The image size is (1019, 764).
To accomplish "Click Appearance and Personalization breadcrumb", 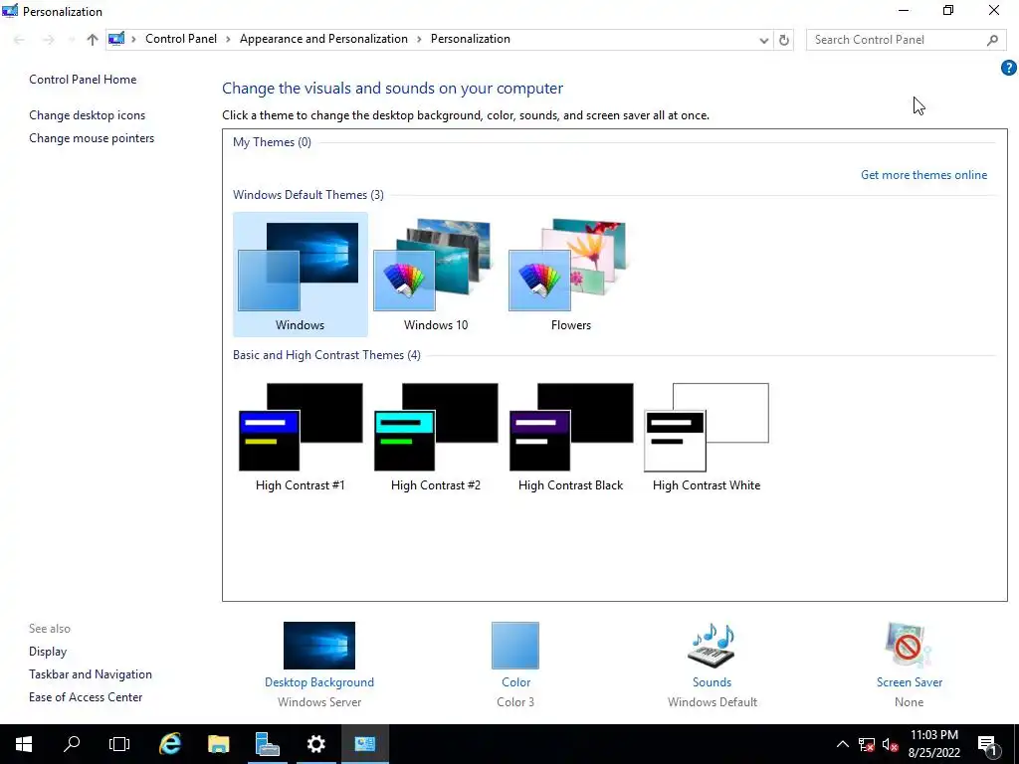I will [323, 39].
